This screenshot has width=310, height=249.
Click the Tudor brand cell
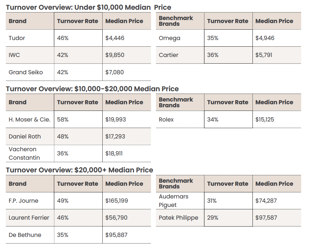coord(17,38)
